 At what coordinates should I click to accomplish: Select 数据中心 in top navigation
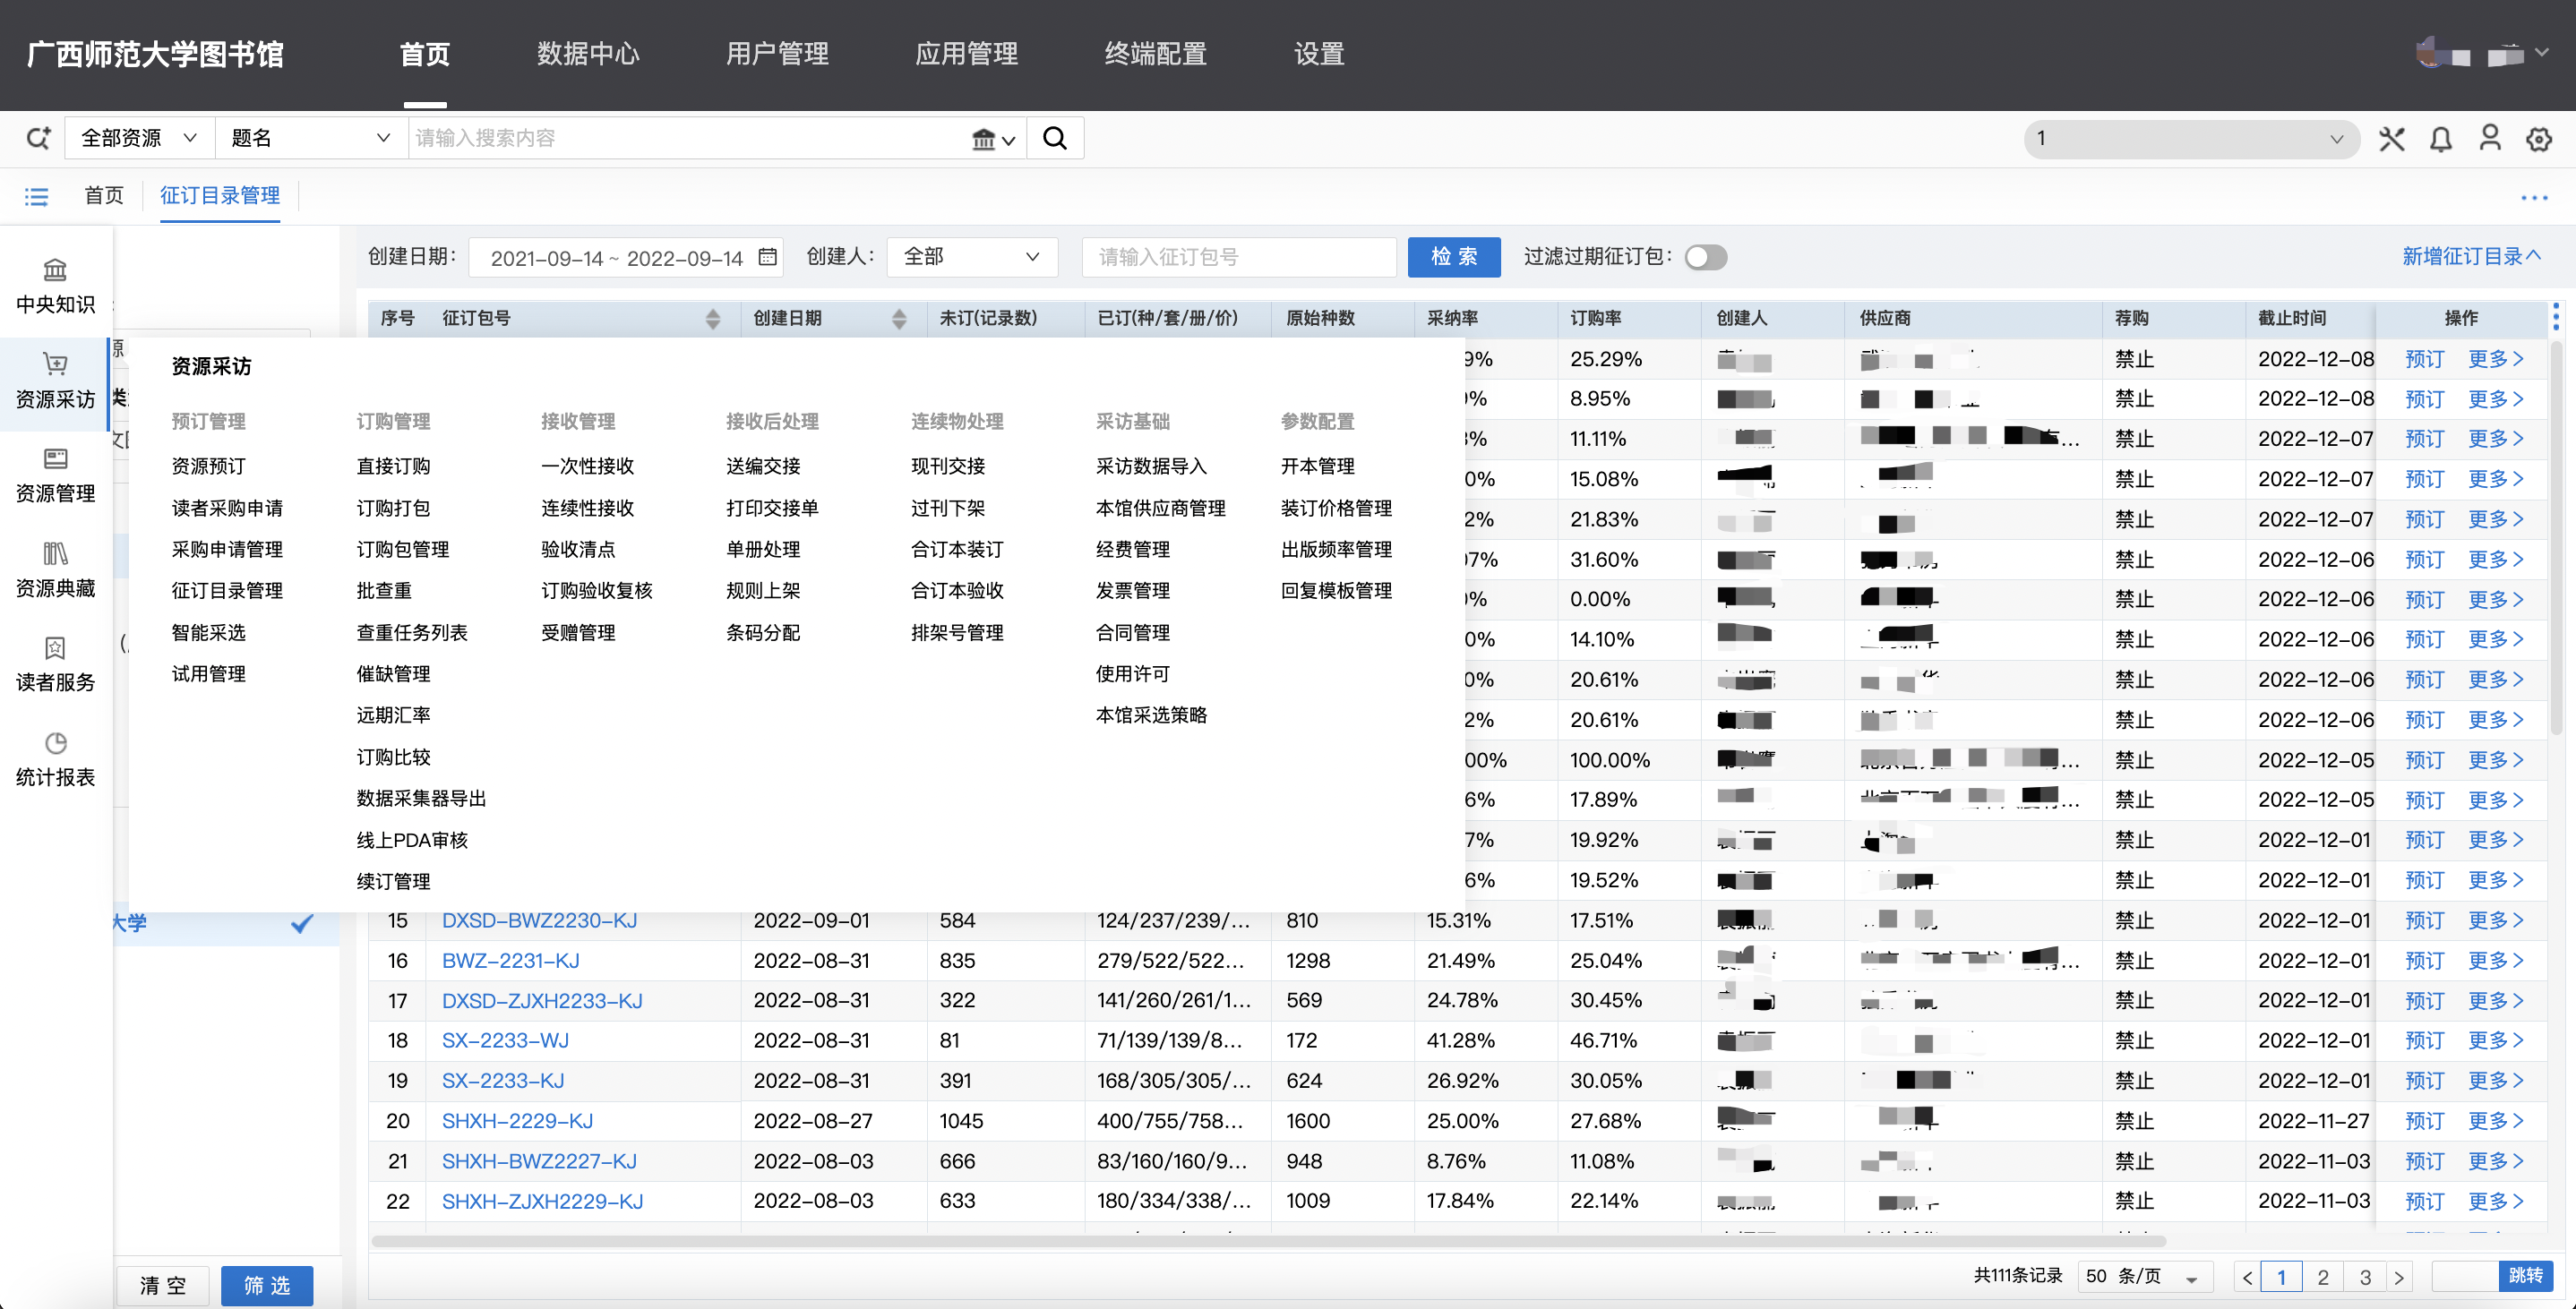[587, 54]
